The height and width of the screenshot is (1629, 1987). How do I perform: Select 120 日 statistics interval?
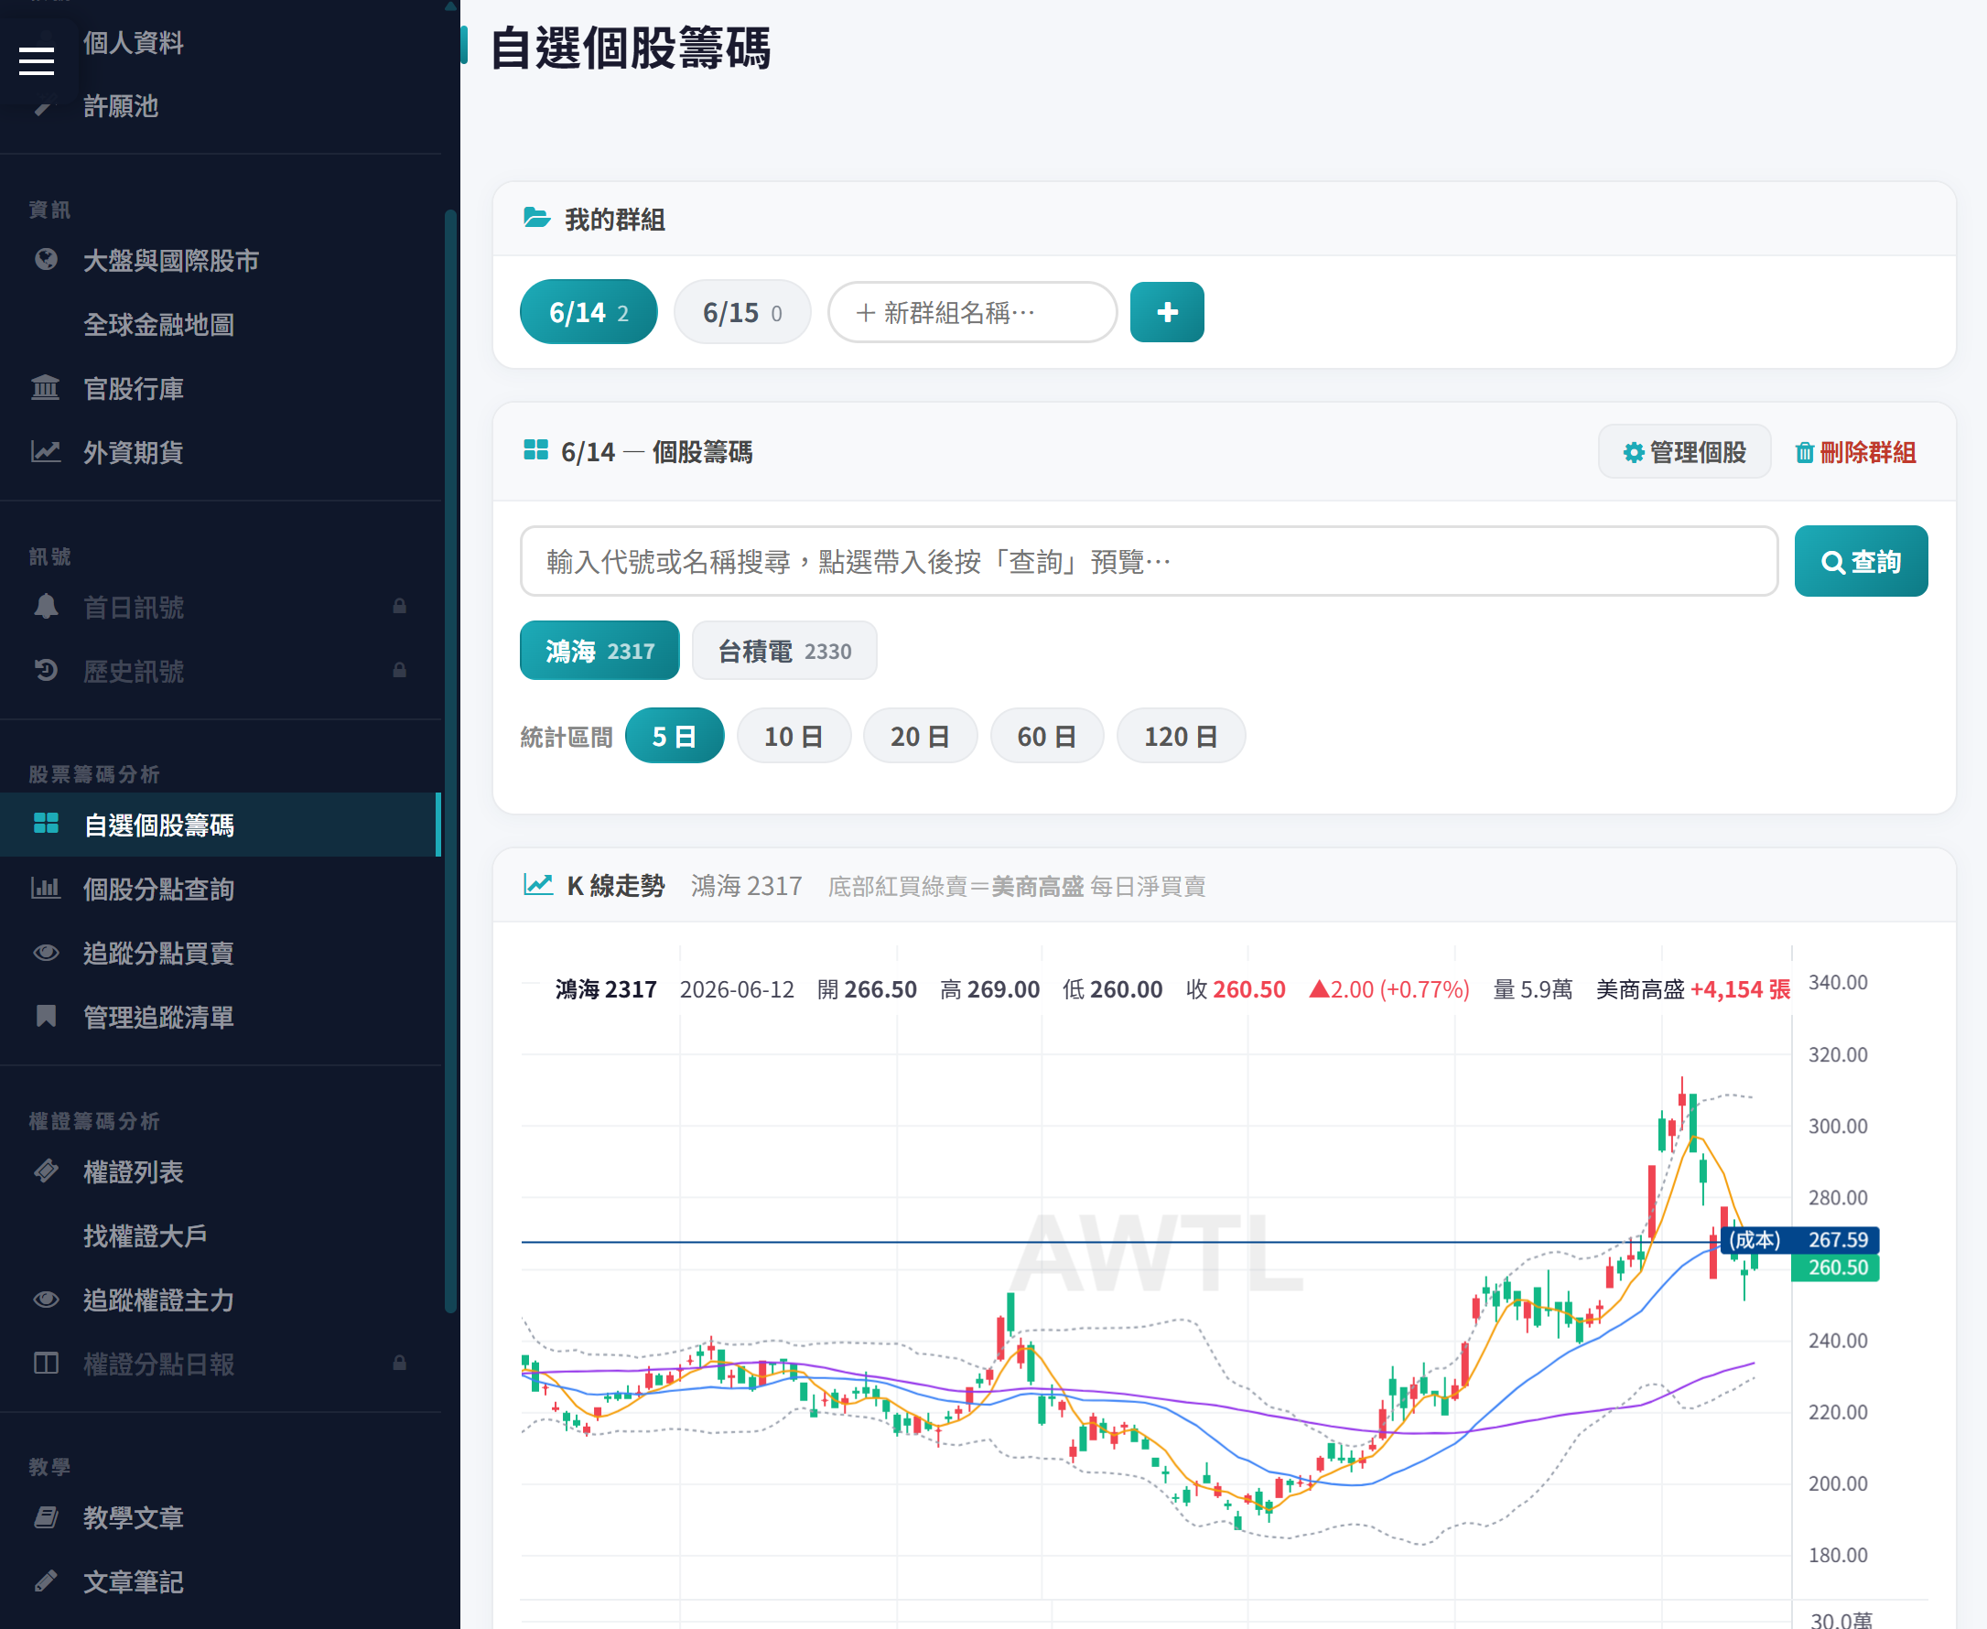[1181, 736]
